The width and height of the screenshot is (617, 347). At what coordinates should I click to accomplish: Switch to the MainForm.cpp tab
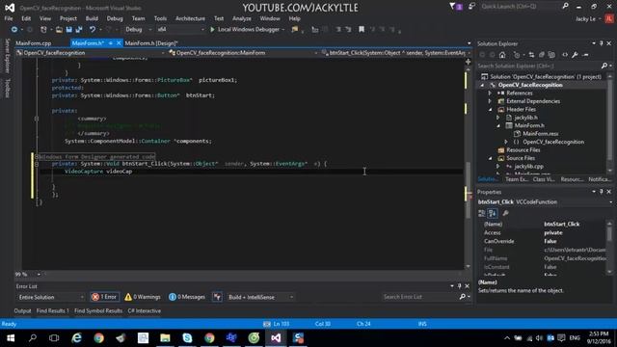tap(34, 43)
